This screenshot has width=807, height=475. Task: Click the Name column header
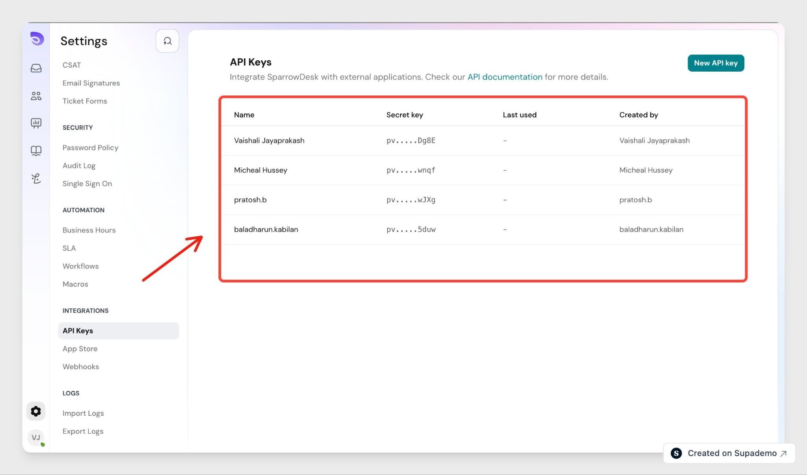coord(244,115)
